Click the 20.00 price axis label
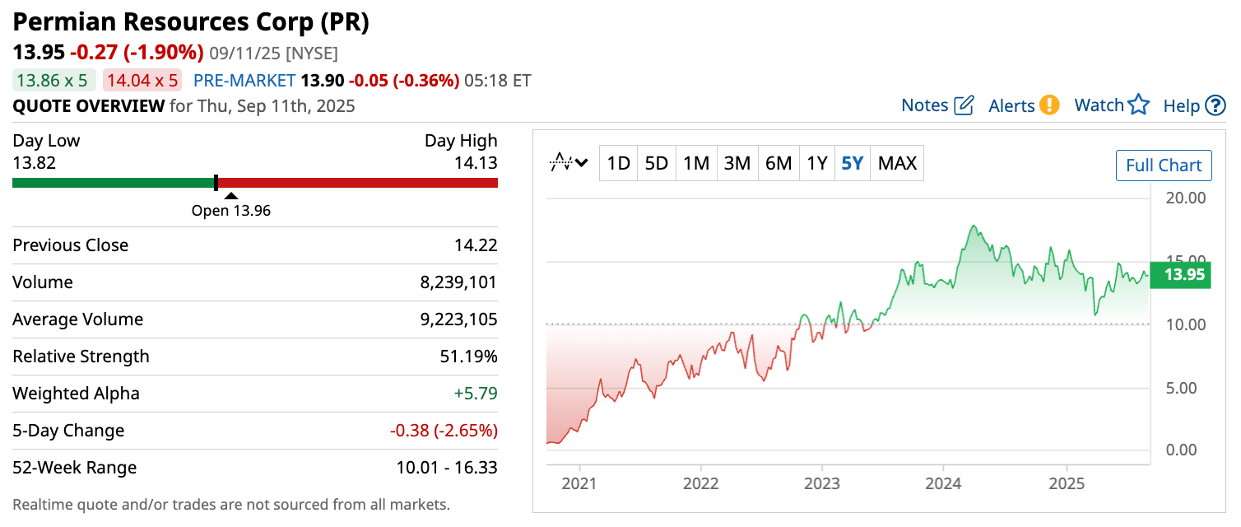Screen dimensions: 1241x527 [x=1185, y=198]
